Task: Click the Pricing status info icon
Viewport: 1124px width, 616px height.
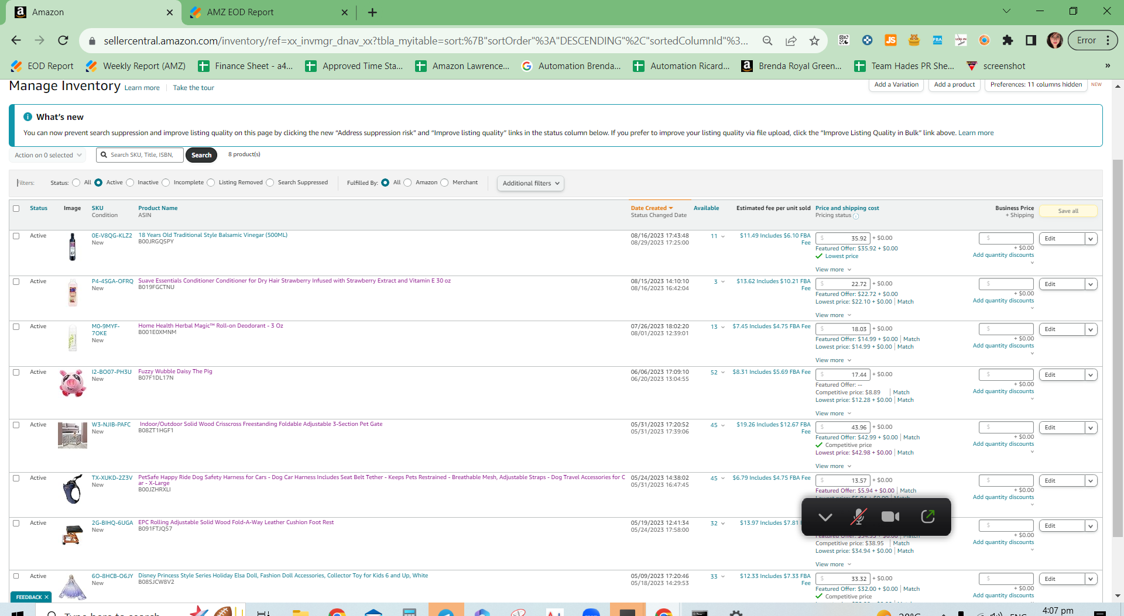Action: (x=856, y=216)
